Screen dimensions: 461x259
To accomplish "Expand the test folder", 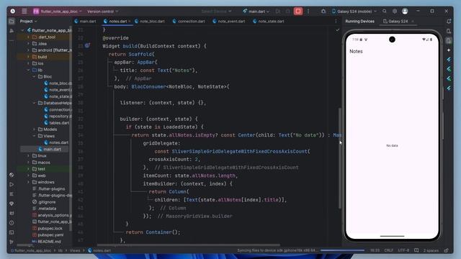I will point(29,169).
